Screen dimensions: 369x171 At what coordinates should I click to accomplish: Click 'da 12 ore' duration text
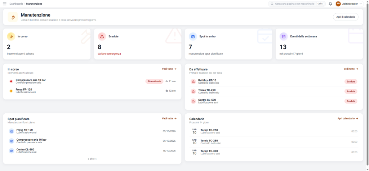tap(170, 91)
